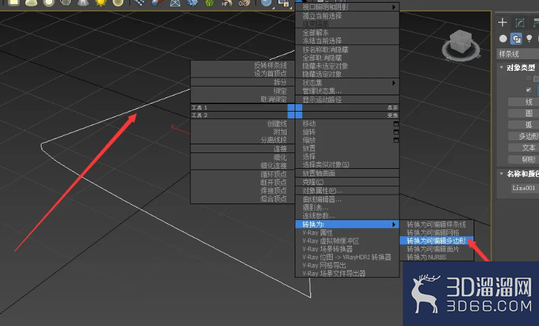
Task: Select V-Ray 网格导出 entry
Action: pos(347,265)
